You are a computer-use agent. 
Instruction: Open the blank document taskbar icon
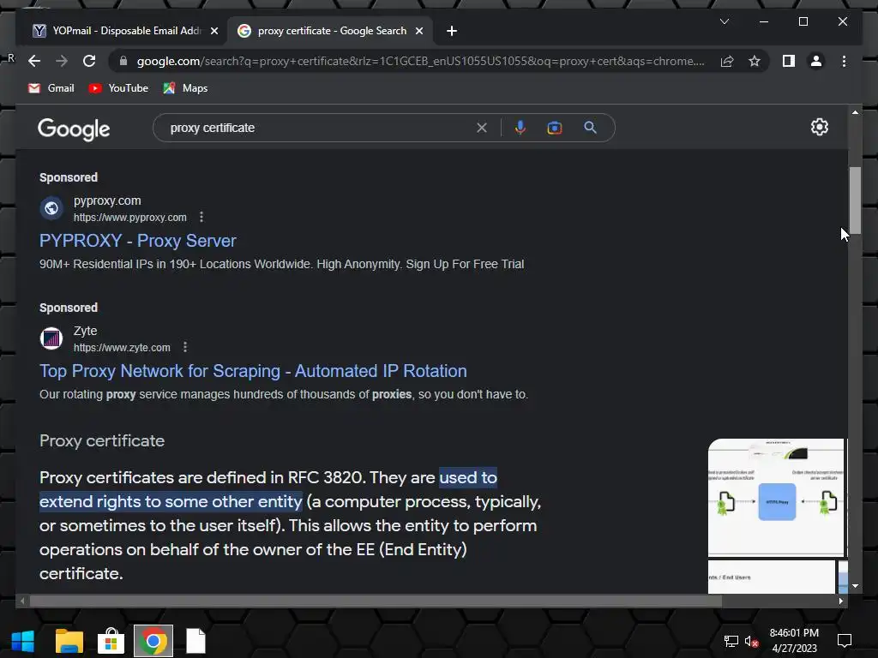[x=196, y=641]
